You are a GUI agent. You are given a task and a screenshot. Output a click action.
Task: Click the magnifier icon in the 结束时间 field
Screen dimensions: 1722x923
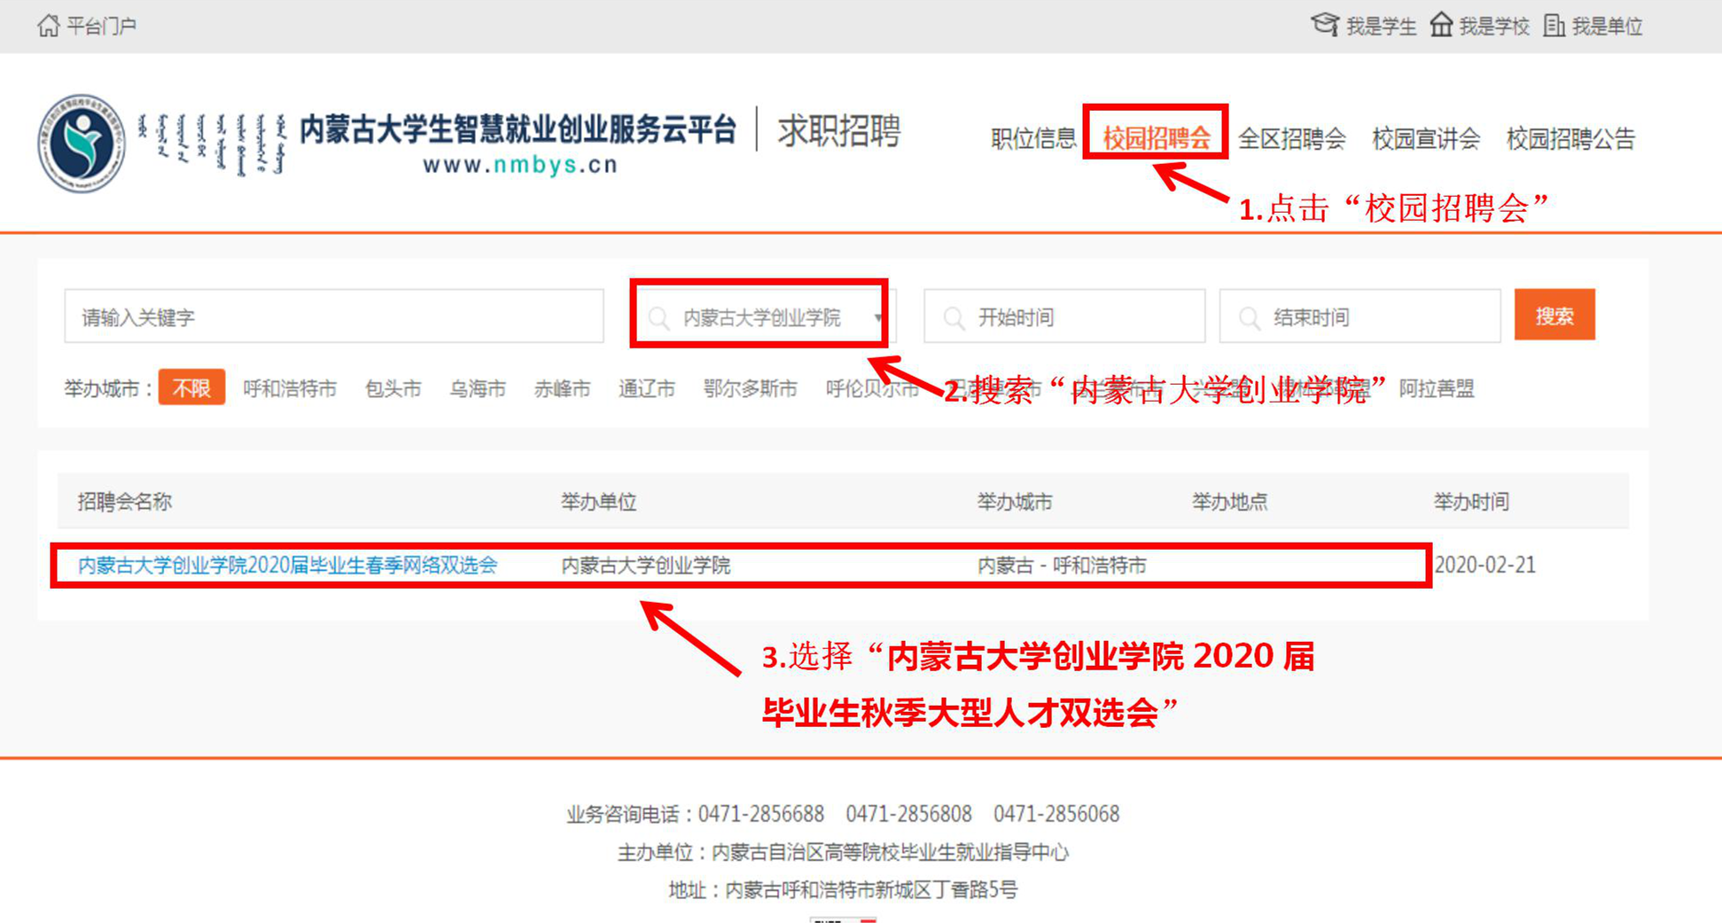pyautogui.click(x=1249, y=317)
